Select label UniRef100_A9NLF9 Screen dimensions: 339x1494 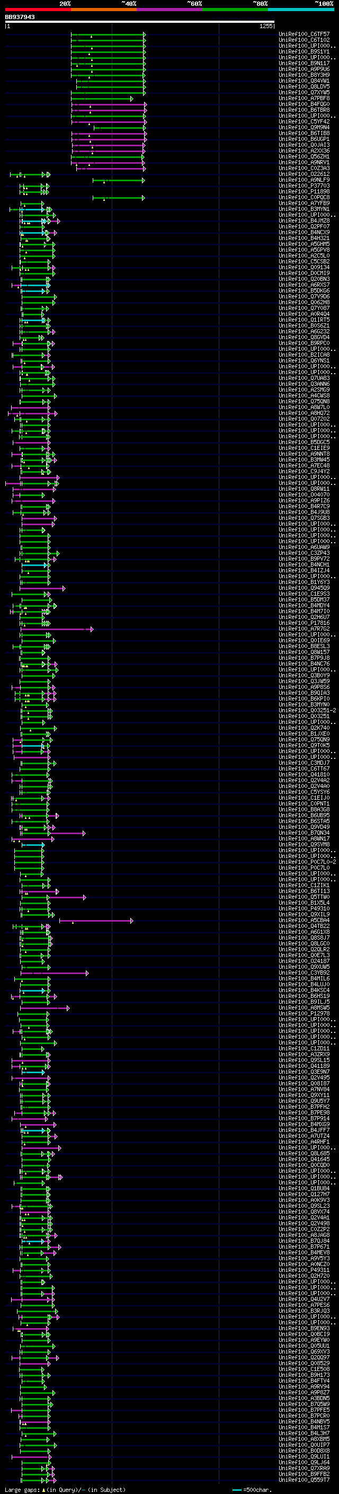(304, 180)
